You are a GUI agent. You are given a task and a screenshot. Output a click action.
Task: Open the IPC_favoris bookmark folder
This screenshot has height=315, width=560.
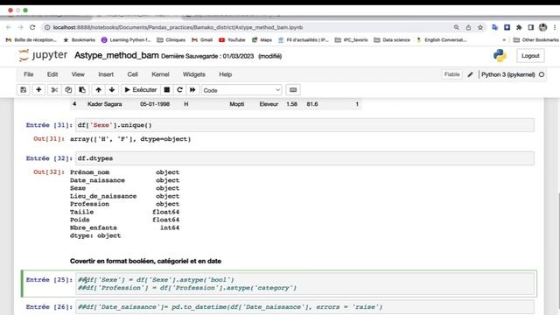(x=351, y=40)
